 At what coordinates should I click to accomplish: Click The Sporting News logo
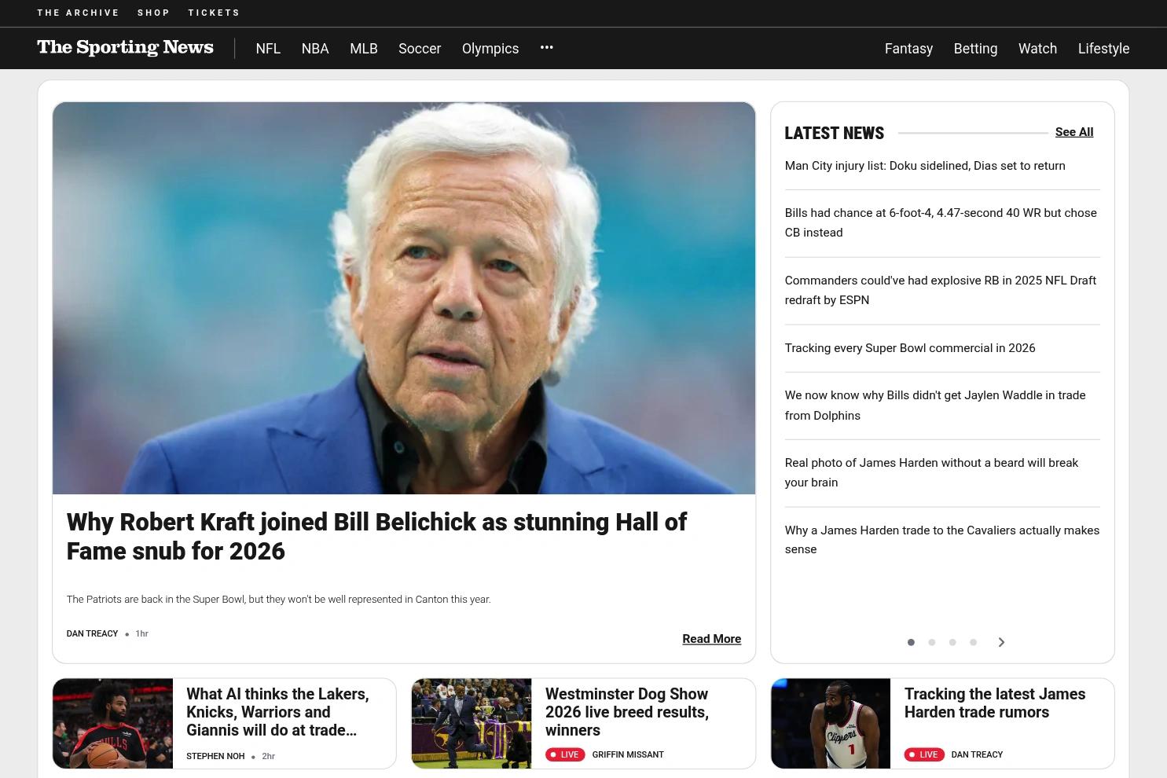click(125, 48)
